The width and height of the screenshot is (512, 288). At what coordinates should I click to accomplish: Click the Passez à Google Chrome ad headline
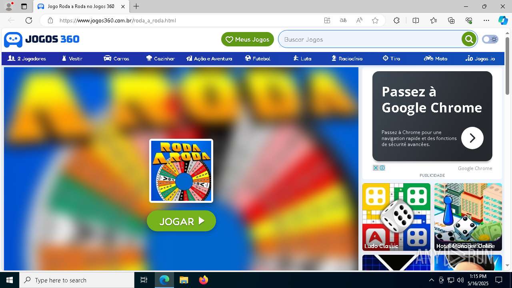[432, 100]
